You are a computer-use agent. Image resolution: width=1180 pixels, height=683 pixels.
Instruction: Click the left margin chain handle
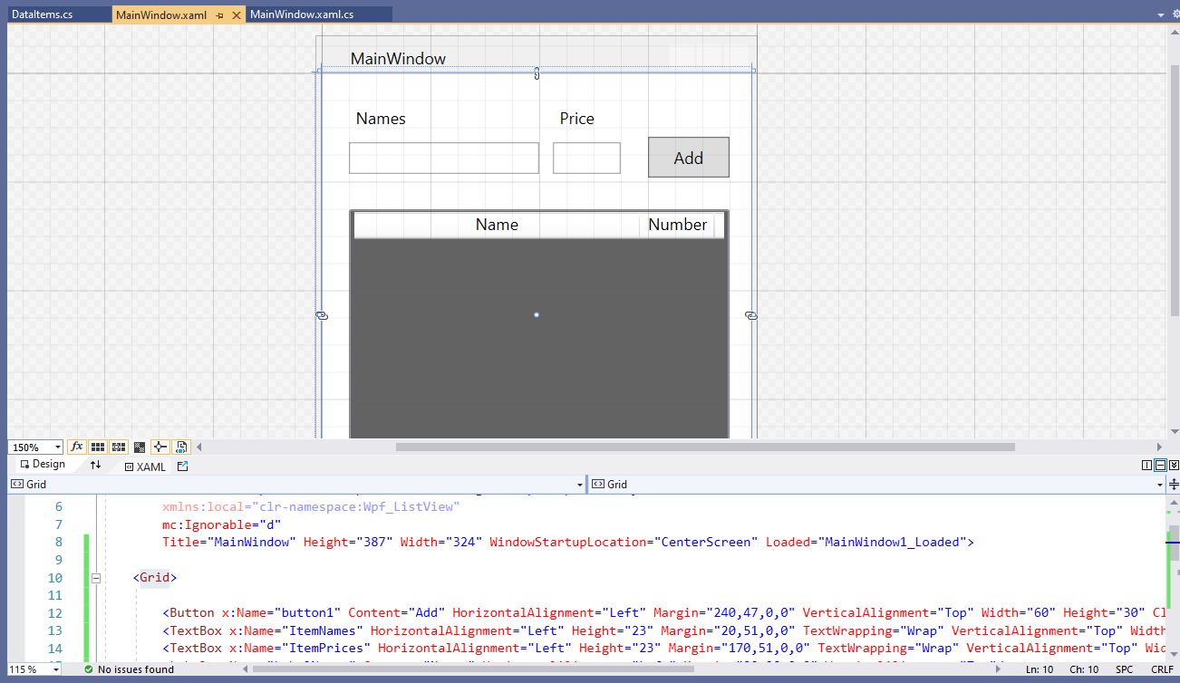tap(321, 315)
